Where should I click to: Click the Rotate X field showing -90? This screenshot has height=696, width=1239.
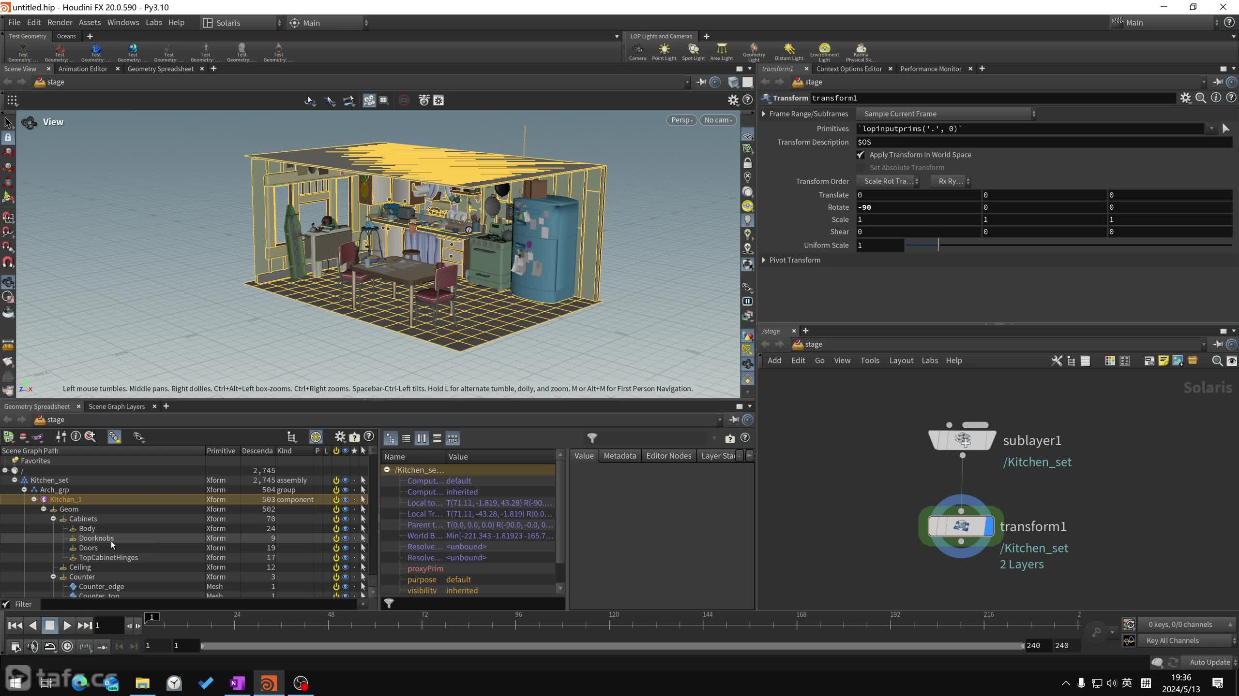918,207
